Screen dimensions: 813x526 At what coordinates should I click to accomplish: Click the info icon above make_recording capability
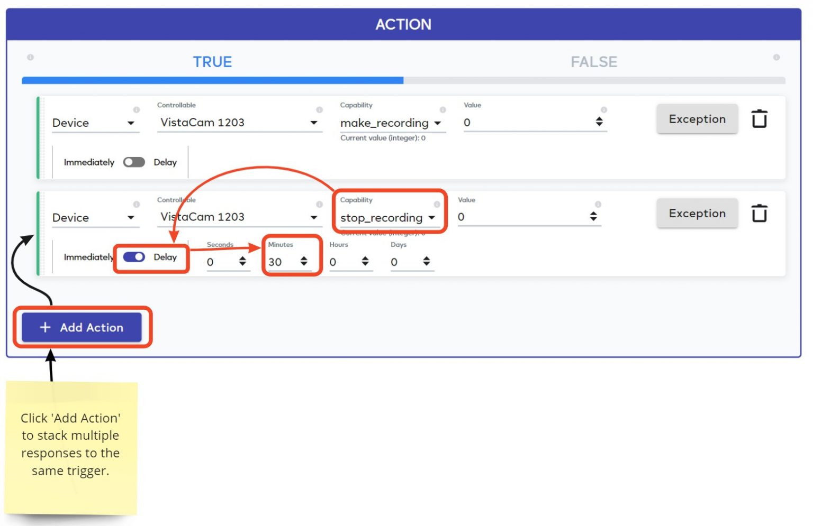pyautogui.click(x=443, y=109)
